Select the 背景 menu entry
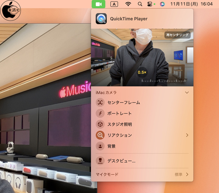Image resolution: width=219 pixels, height=193 pixels. tap(111, 146)
